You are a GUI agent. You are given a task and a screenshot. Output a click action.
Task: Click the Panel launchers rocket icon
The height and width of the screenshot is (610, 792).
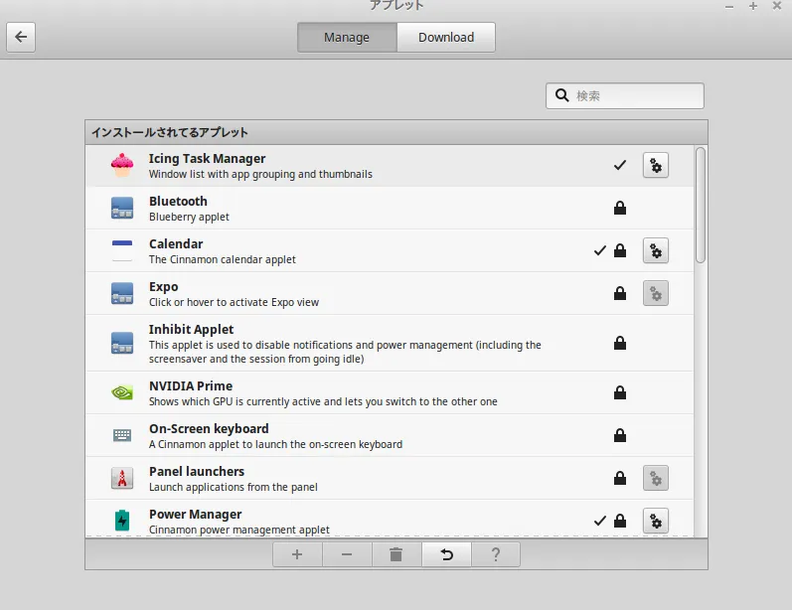(x=122, y=478)
